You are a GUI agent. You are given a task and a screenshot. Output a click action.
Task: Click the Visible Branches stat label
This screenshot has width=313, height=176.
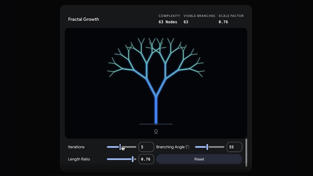199,16
